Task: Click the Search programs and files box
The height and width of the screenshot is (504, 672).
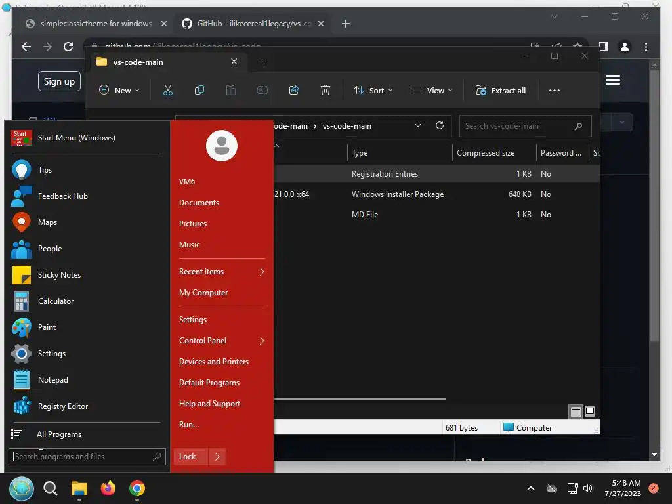Action: 87,457
